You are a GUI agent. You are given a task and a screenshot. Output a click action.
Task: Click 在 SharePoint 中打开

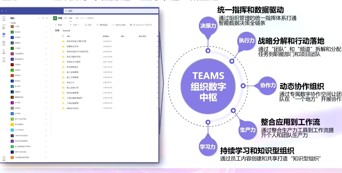click(x=141, y=25)
